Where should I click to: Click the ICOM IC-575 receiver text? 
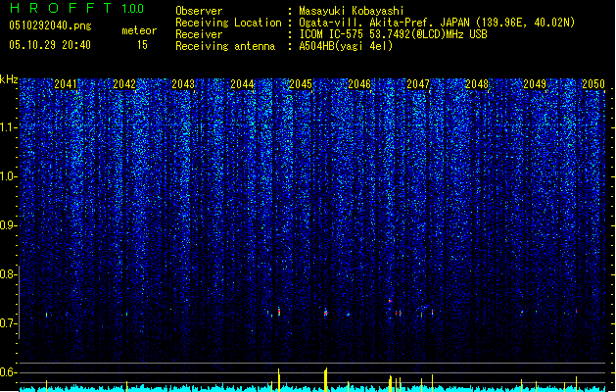coord(393,34)
